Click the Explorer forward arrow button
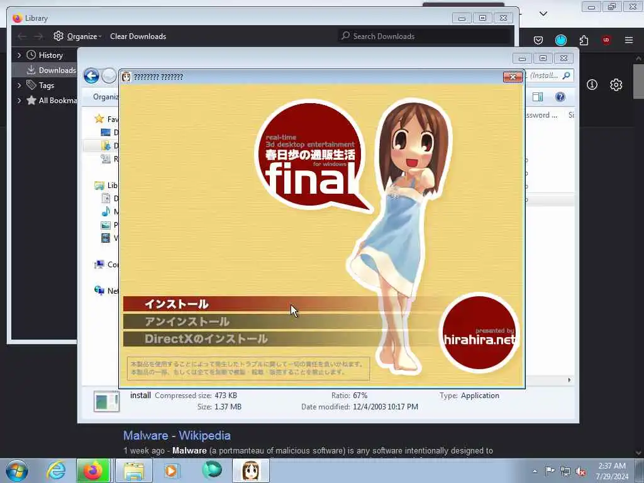 coord(109,76)
